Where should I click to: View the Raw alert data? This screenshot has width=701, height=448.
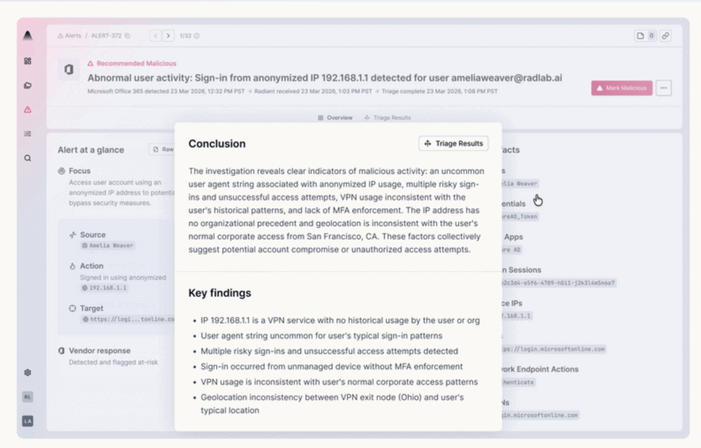(x=163, y=149)
